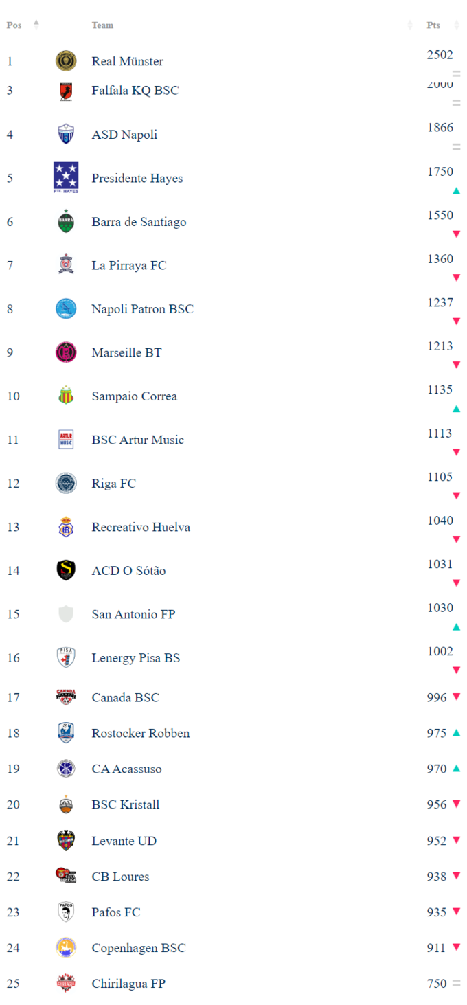Open the Riga FC team link
The height and width of the screenshot is (1005, 467).
pos(113,484)
